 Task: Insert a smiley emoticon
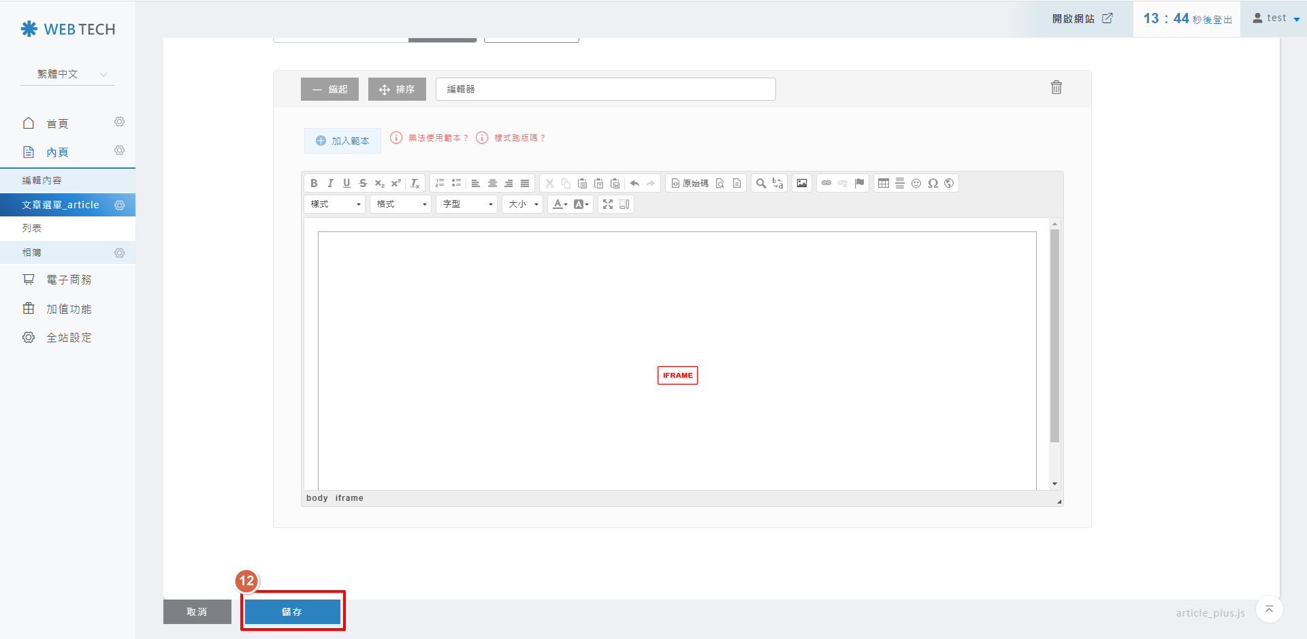click(916, 183)
